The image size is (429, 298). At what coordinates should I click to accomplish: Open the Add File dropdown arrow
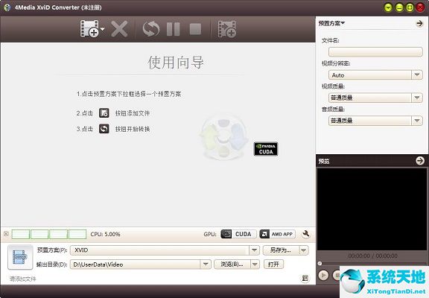(x=102, y=29)
